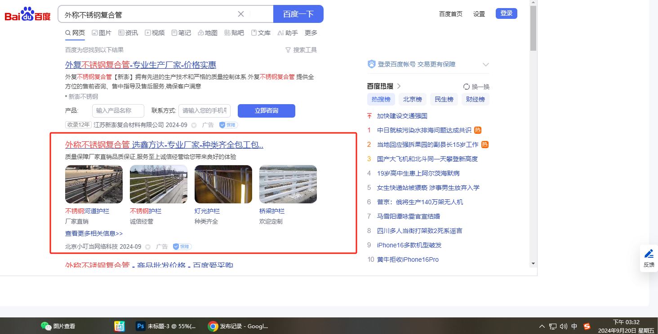Expand the 登录百度帐号 panel chevron
The image size is (658, 334).
485,65
